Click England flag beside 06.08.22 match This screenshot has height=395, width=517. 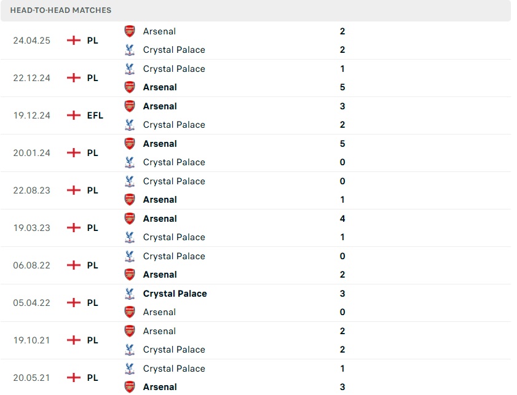[74, 265]
